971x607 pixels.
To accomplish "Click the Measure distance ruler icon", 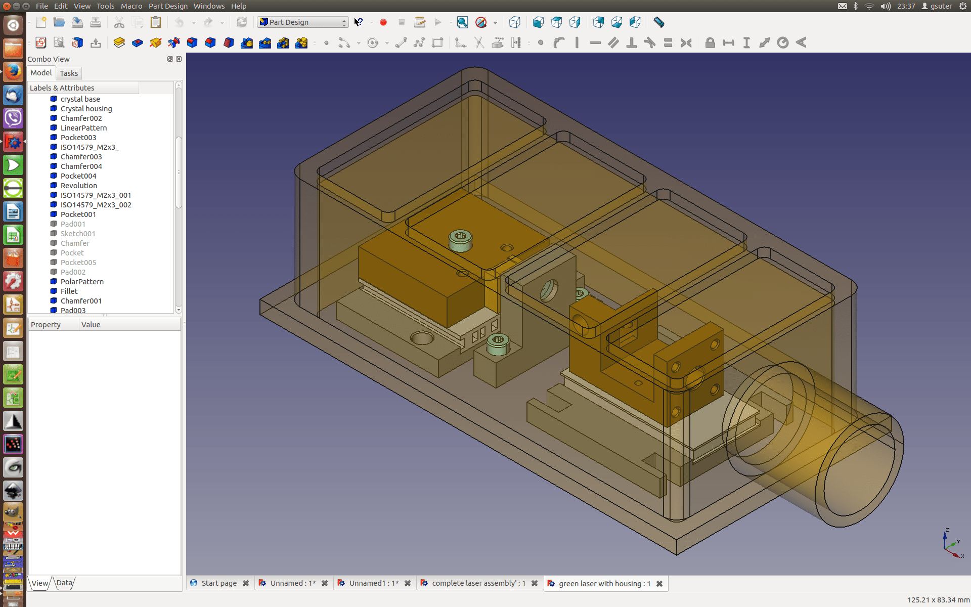I will [x=658, y=22].
